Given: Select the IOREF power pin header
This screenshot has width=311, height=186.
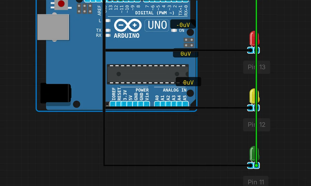Looking at the screenshot, I should coord(113,104).
